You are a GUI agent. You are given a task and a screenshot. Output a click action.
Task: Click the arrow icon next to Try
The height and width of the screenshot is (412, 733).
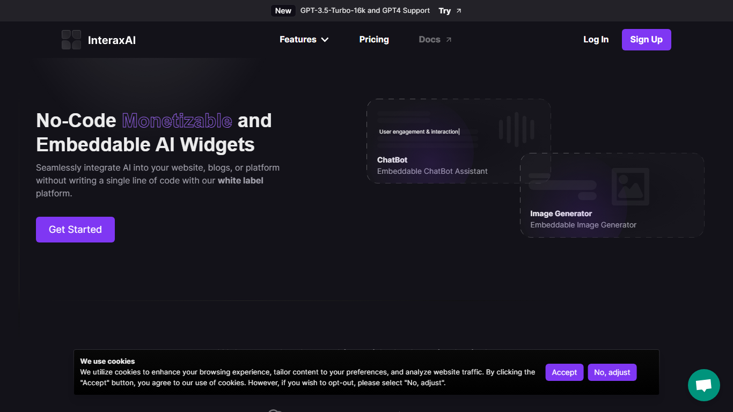tap(459, 11)
